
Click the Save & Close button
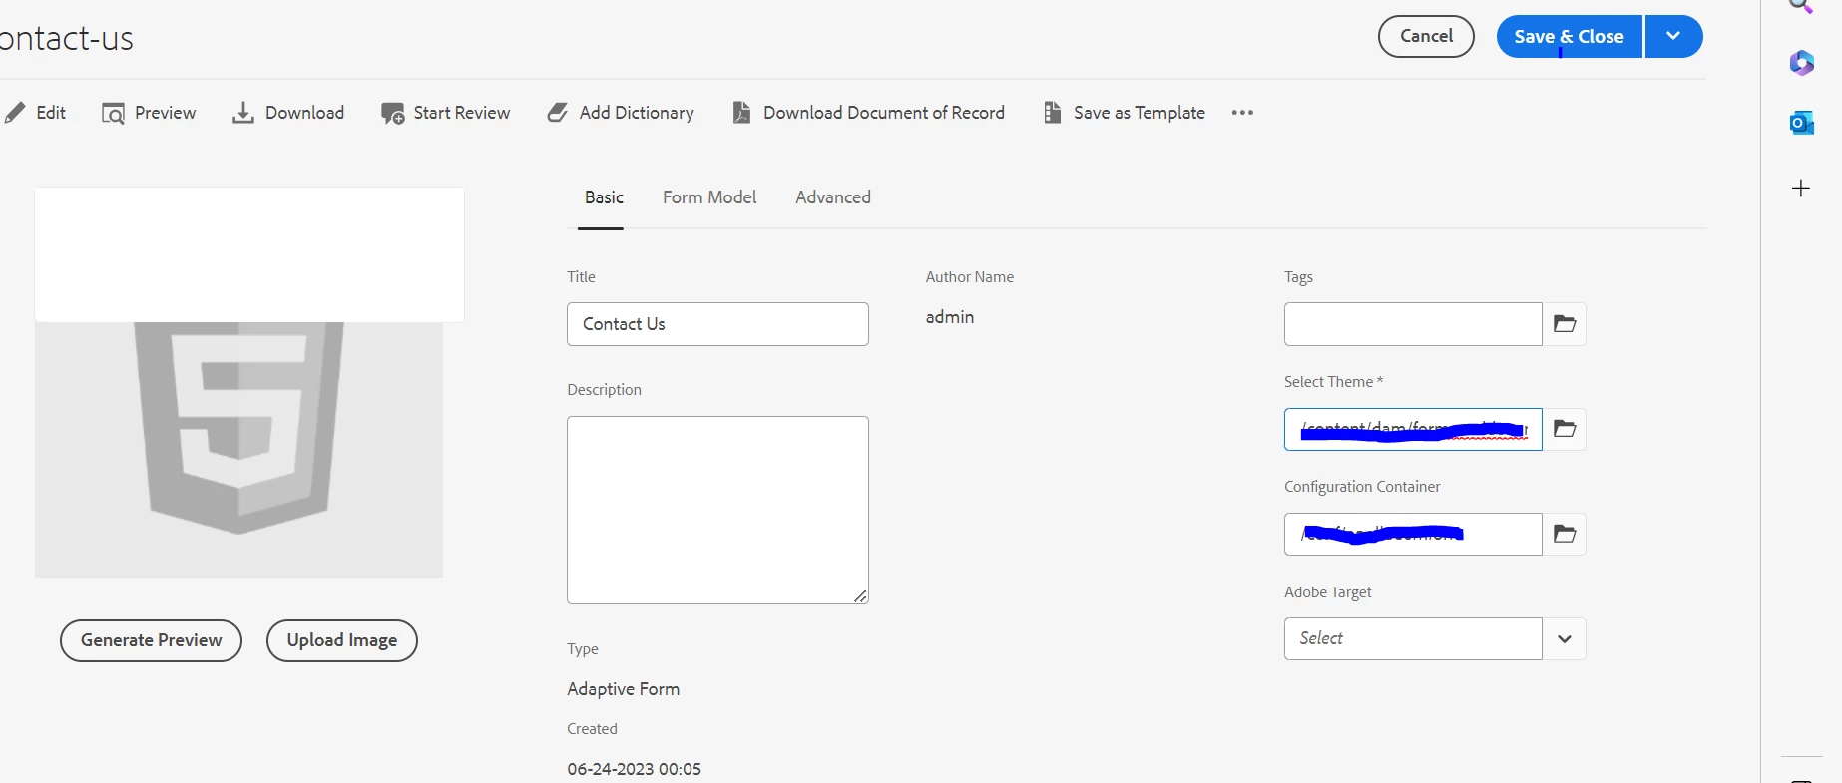(x=1569, y=36)
